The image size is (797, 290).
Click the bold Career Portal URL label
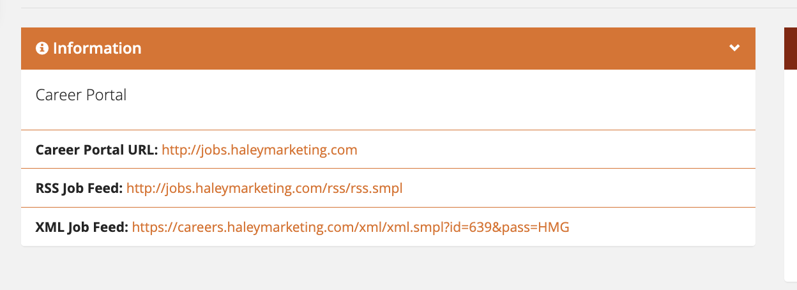click(96, 150)
